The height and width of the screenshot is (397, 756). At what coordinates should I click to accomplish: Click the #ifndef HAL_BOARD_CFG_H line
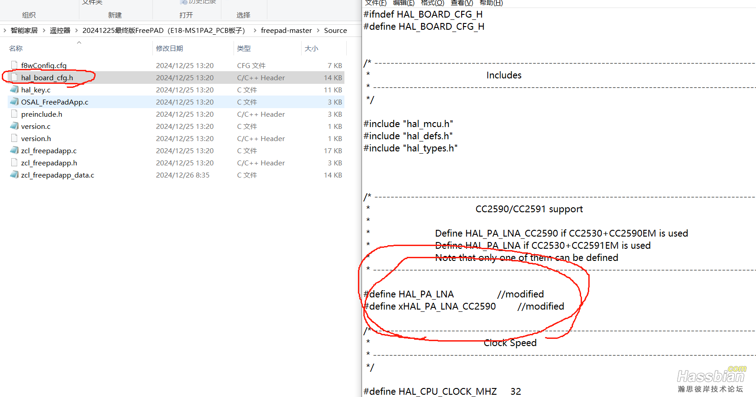click(x=423, y=14)
